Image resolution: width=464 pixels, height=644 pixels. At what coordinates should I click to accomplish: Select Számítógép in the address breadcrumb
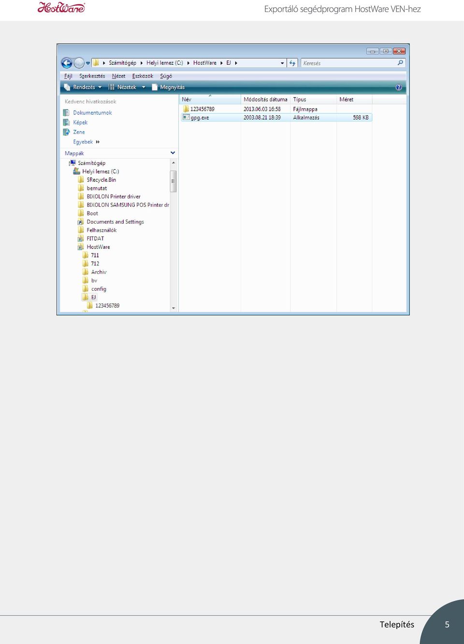tap(122, 63)
